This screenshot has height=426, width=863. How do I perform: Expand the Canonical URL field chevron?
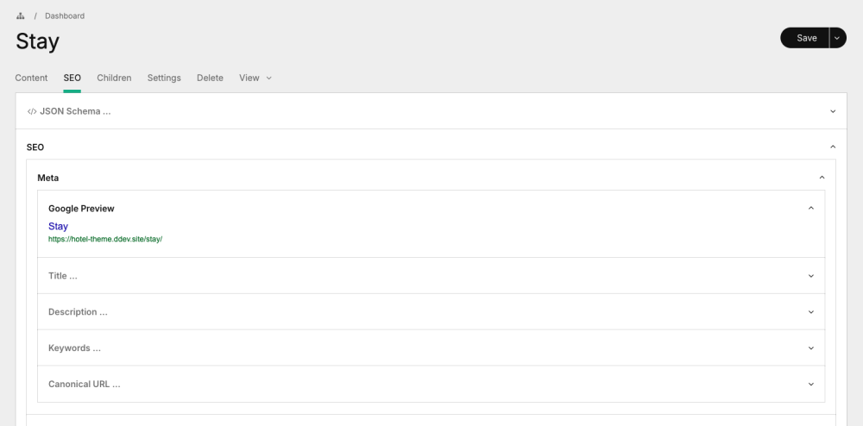[810, 385]
